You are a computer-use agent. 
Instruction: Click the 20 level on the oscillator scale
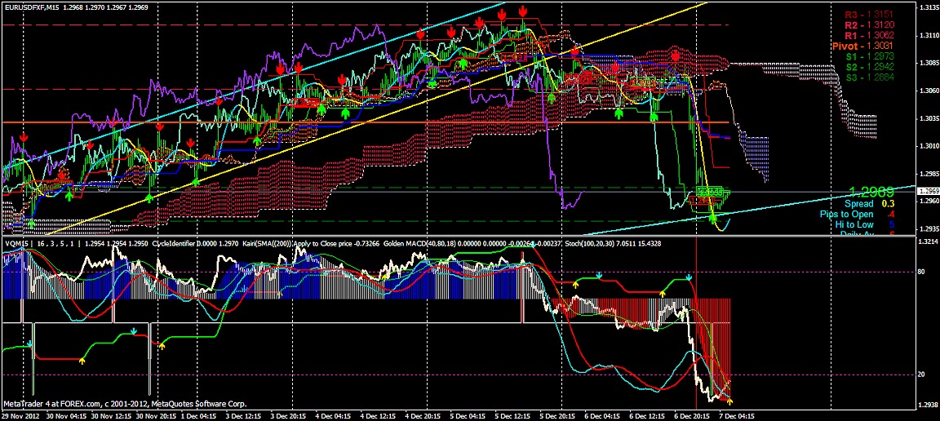tap(923, 374)
